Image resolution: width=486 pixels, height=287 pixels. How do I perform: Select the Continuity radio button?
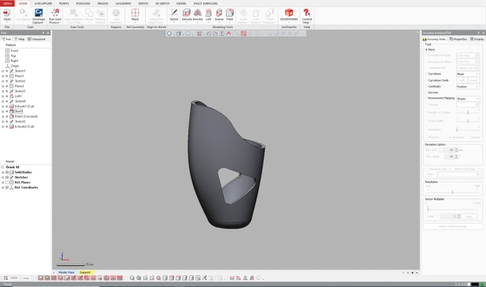tap(426, 87)
